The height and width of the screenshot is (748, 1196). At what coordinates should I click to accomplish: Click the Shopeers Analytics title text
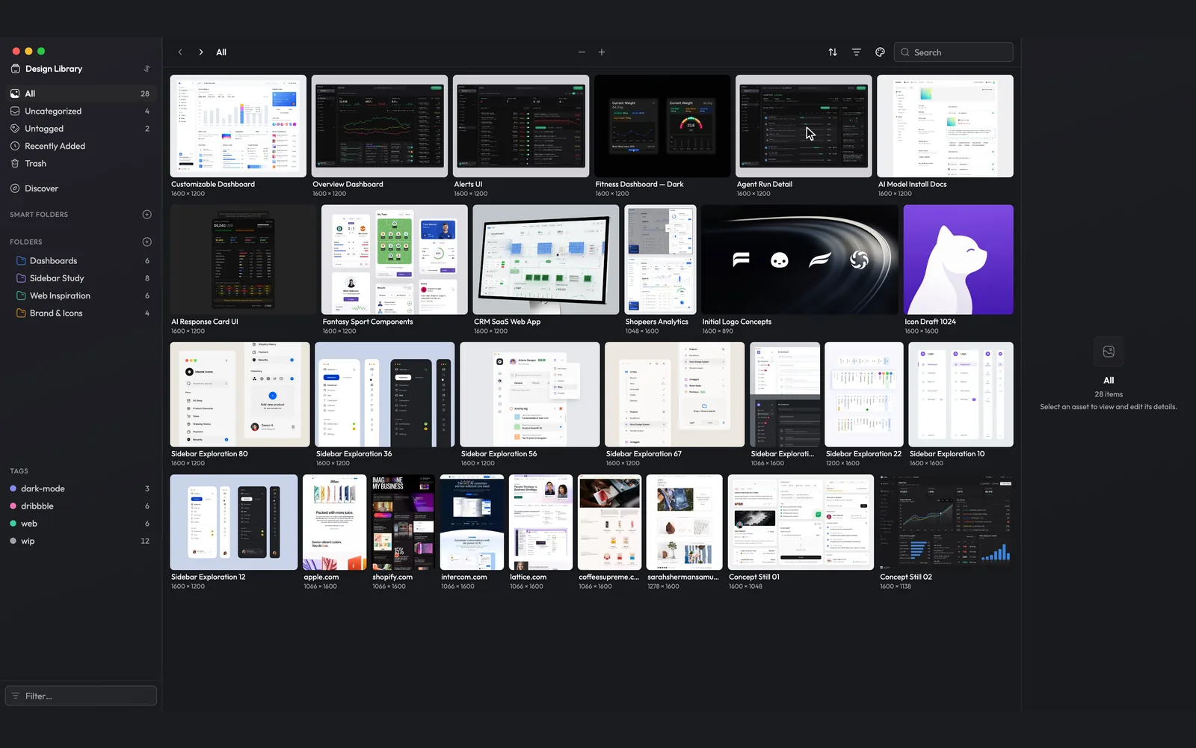(x=657, y=322)
